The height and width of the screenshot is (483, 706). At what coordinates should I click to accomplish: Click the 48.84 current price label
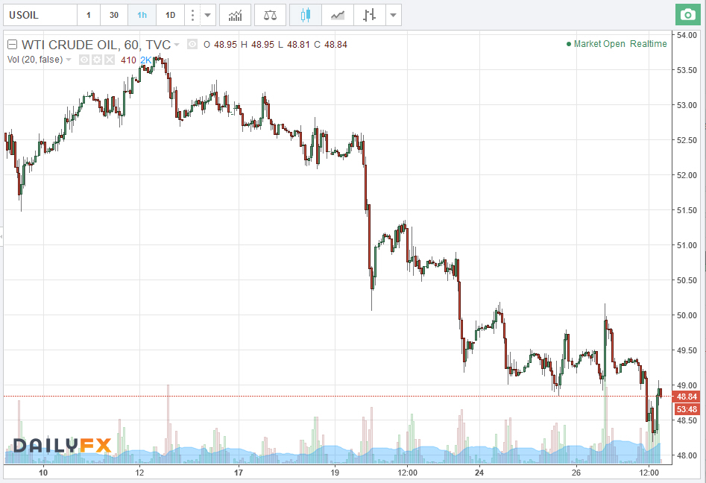[x=686, y=397]
